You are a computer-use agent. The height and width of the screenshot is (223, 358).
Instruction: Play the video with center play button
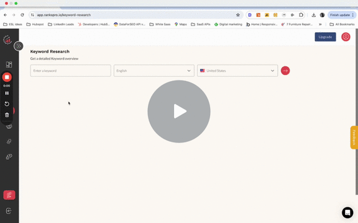pos(179,111)
